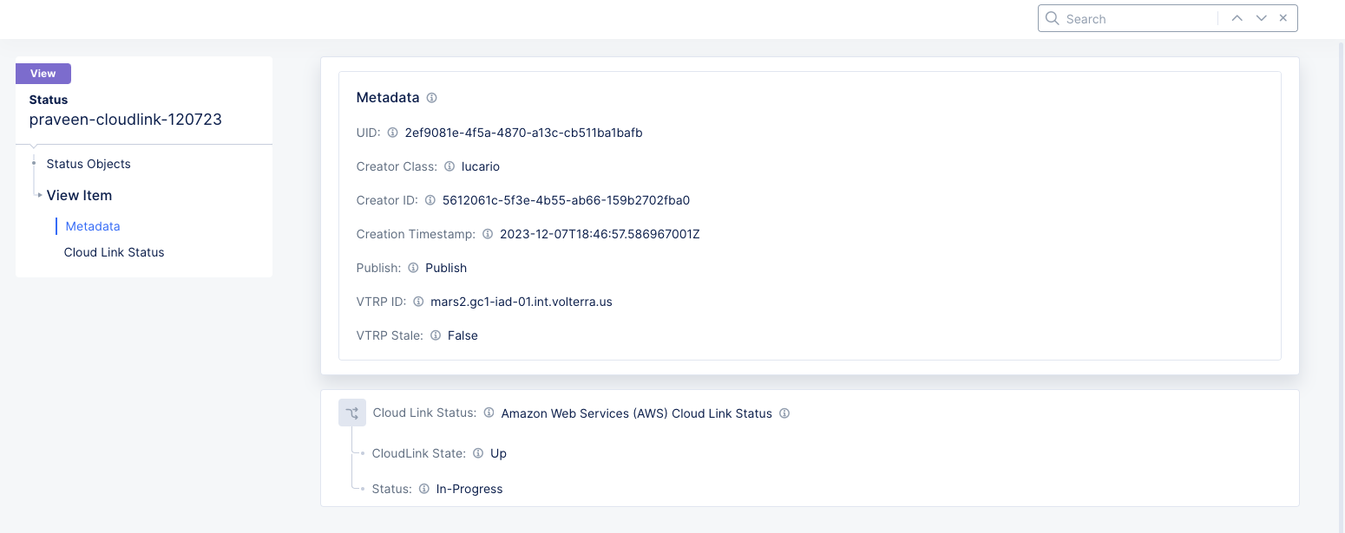1345x533 pixels.
Task: Click the info icon next to Creation Timestamp
Action: (x=487, y=234)
